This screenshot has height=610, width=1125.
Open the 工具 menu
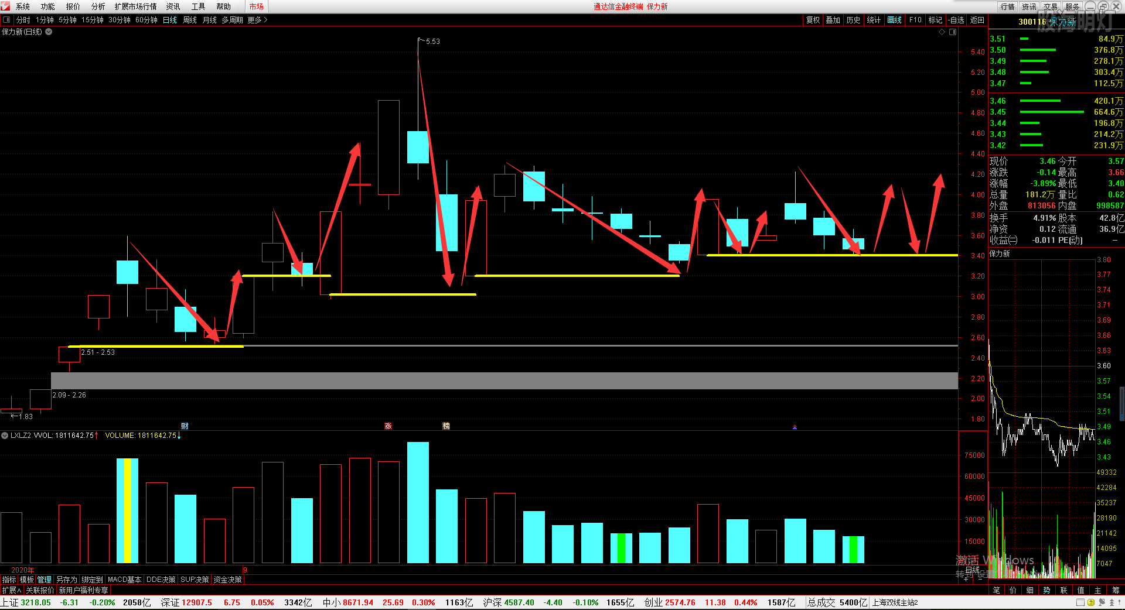coord(199,6)
